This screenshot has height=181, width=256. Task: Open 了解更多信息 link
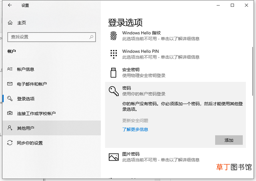(x=135, y=129)
